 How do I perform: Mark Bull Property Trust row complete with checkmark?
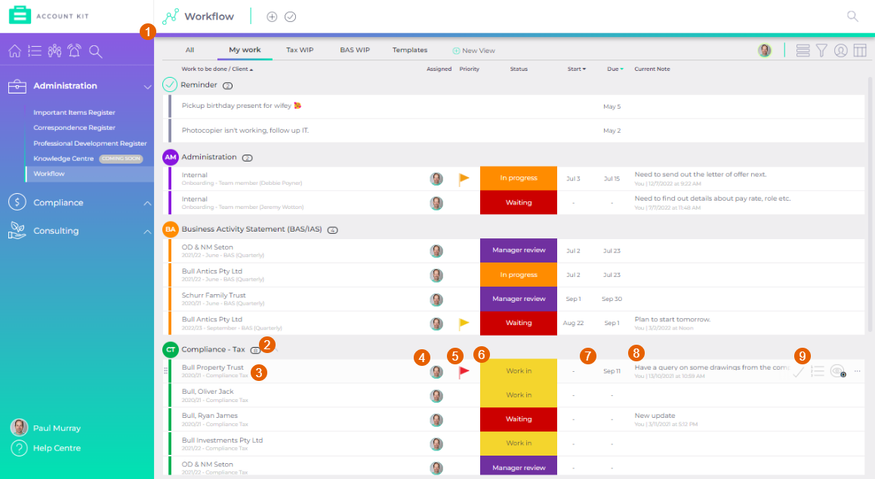(x=798, y=371)
